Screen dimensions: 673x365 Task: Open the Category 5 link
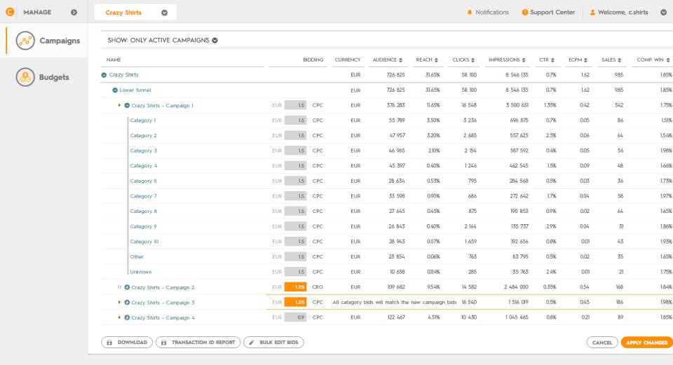(144, 181)
